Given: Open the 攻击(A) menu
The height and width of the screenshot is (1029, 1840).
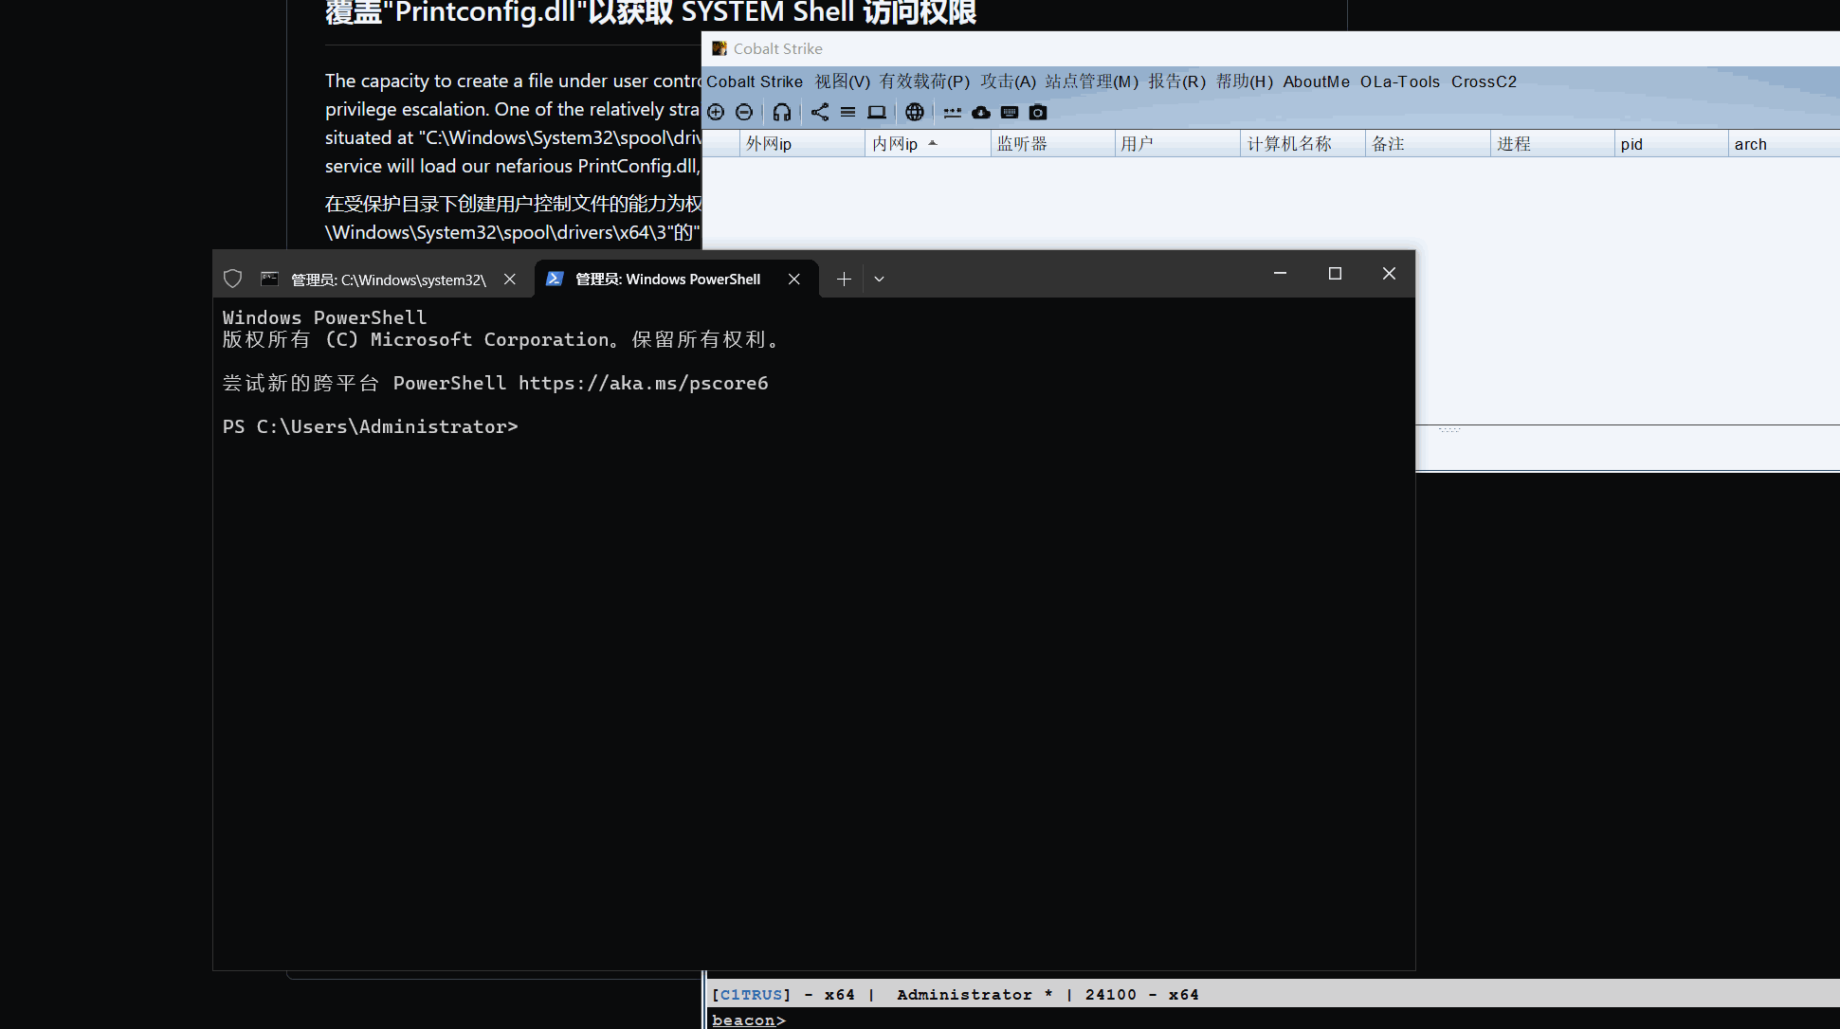Looking at the screenshot, I should pyautogui.click(x=1008, y=81).
